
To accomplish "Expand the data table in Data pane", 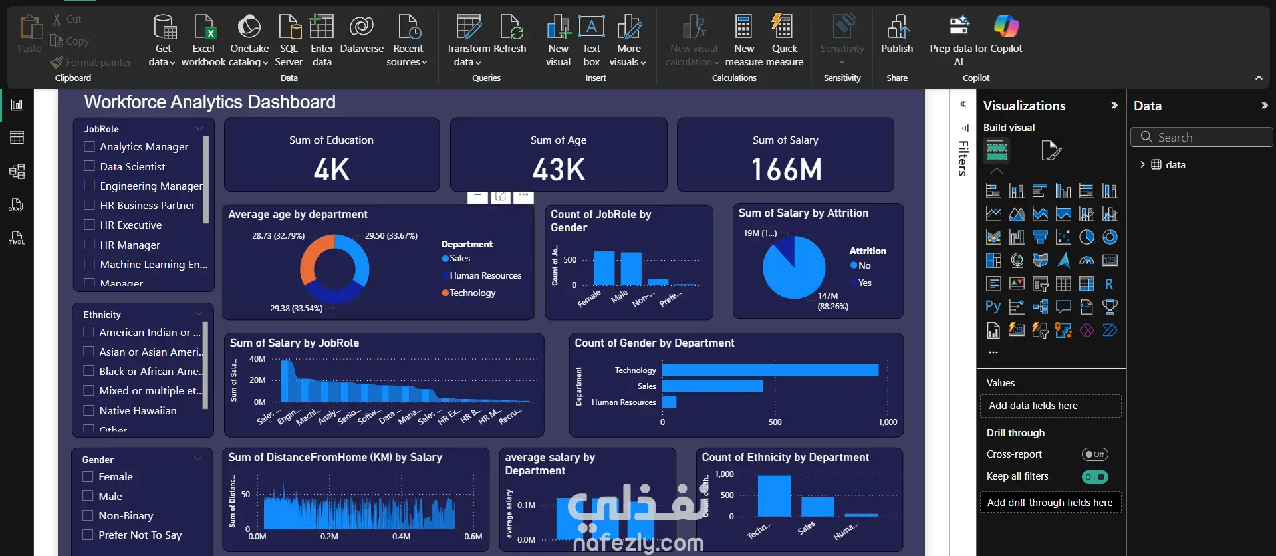I will [1142, 164].
